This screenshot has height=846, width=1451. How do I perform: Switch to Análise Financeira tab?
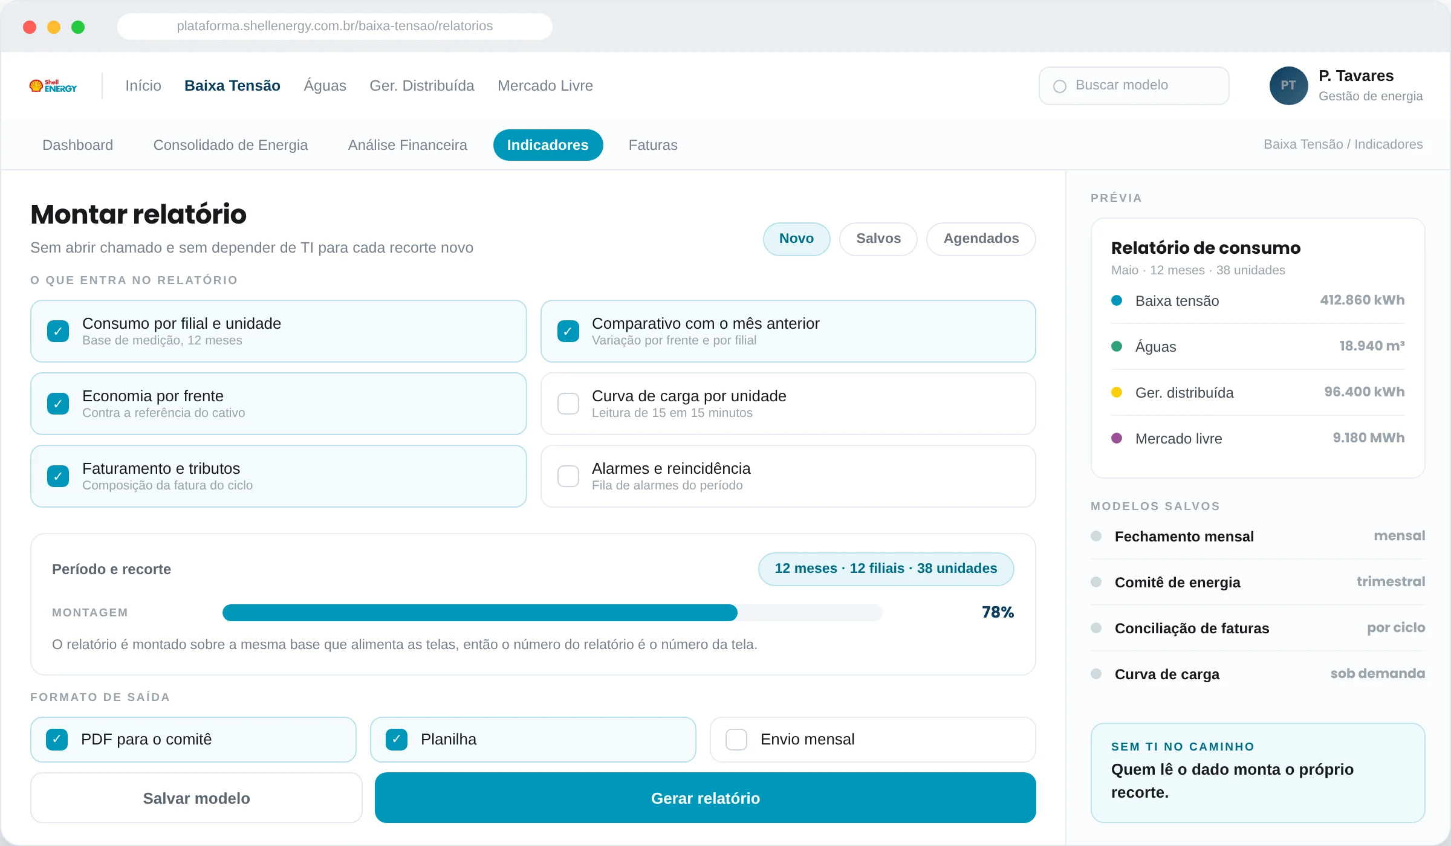click(407, 145)
